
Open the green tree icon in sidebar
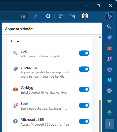tap(110, 112)
